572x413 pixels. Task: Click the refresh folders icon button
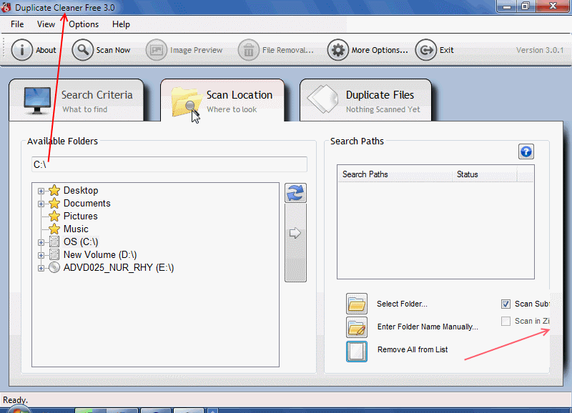point(295,193)
